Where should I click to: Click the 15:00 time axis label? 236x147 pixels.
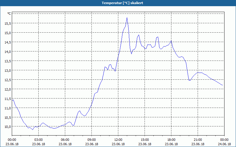point(145,140)
